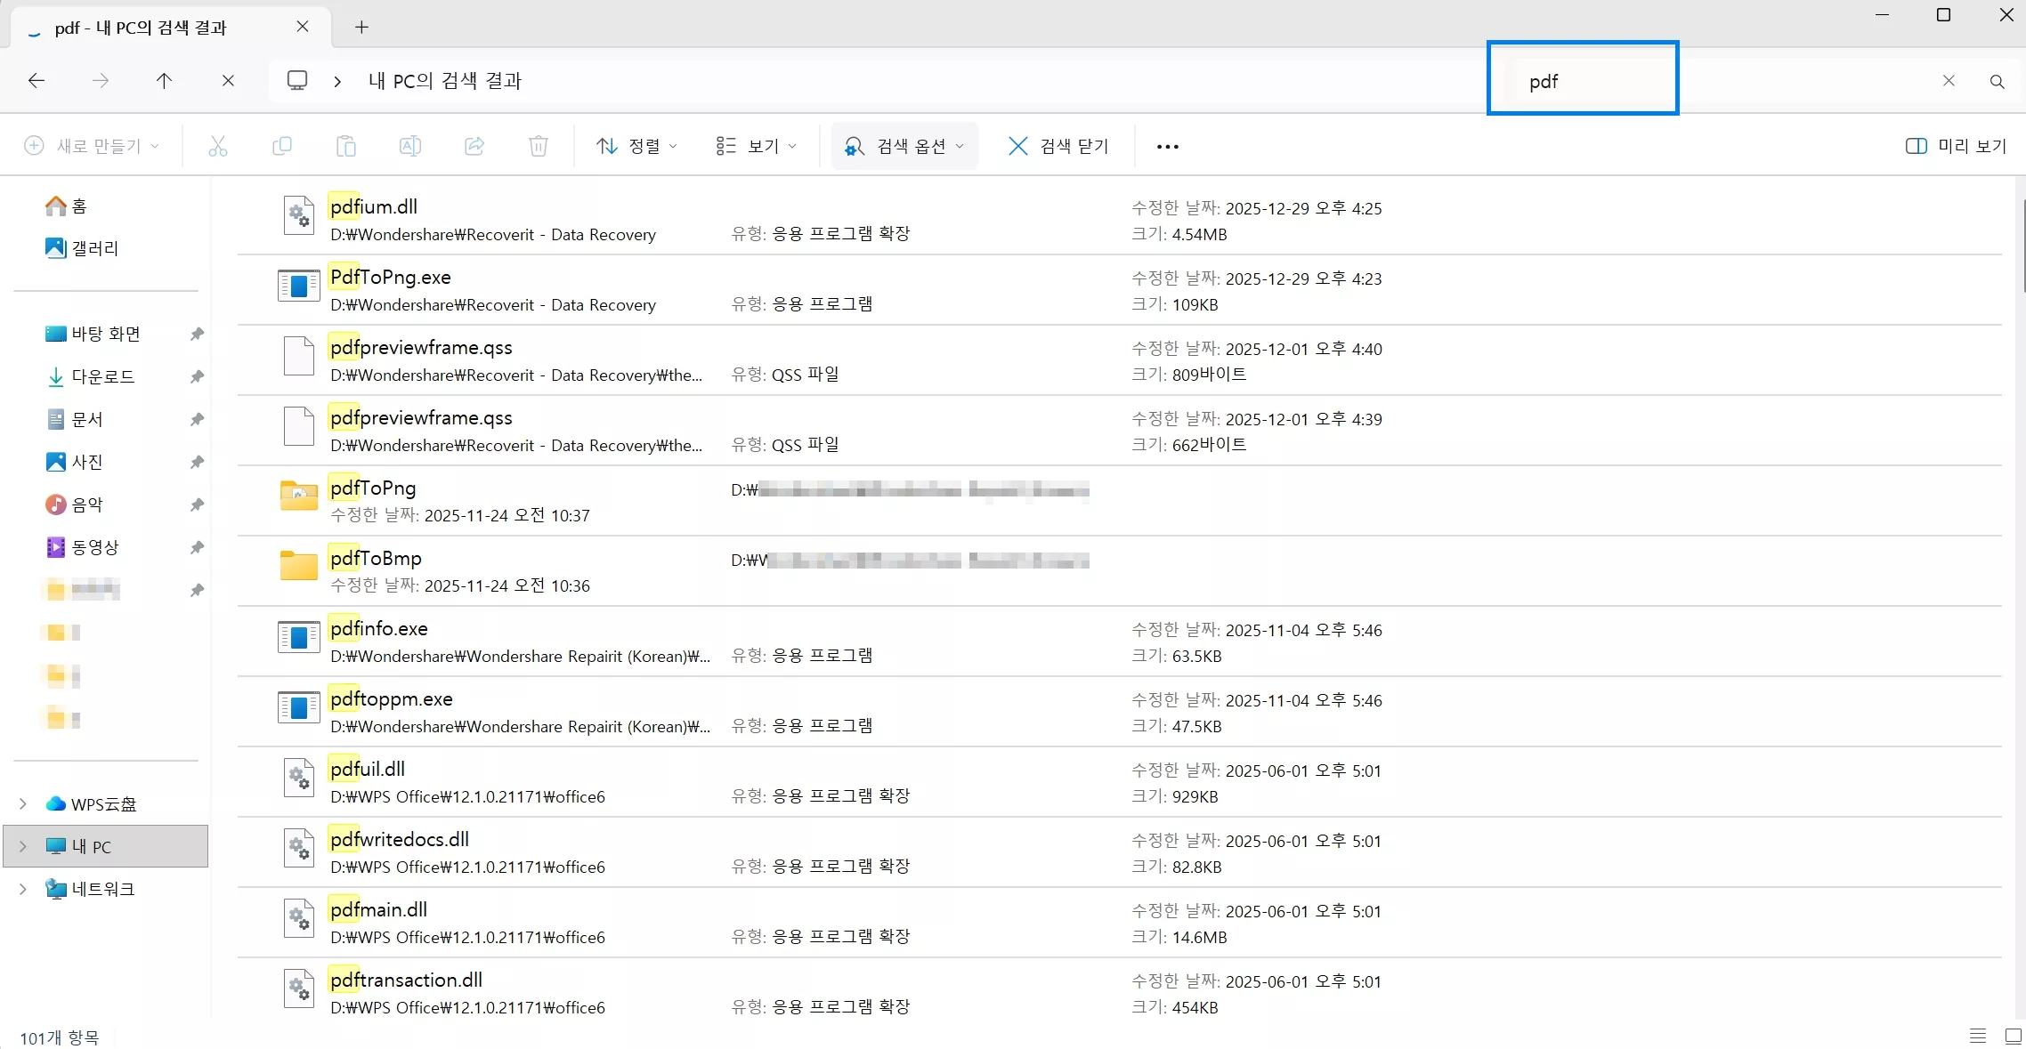This screenshot has height=1049, width=2026.
Task: Toggle the 미리 보기 preview pane
Action: [1956, 146]
